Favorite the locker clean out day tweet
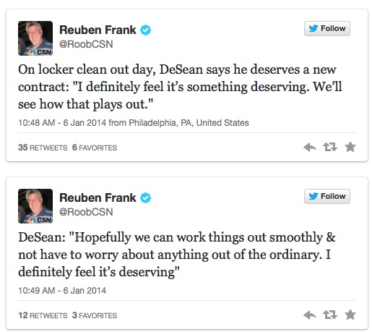 350,147
